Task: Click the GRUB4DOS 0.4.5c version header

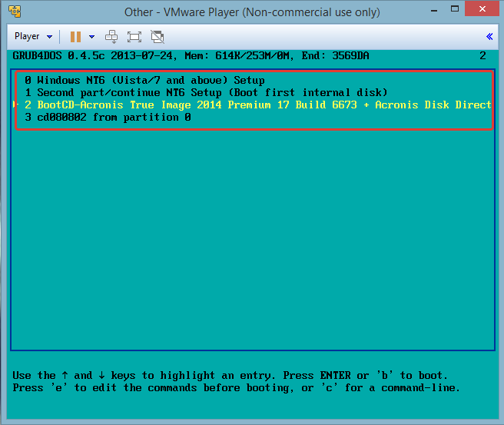Action: (191, 56)
